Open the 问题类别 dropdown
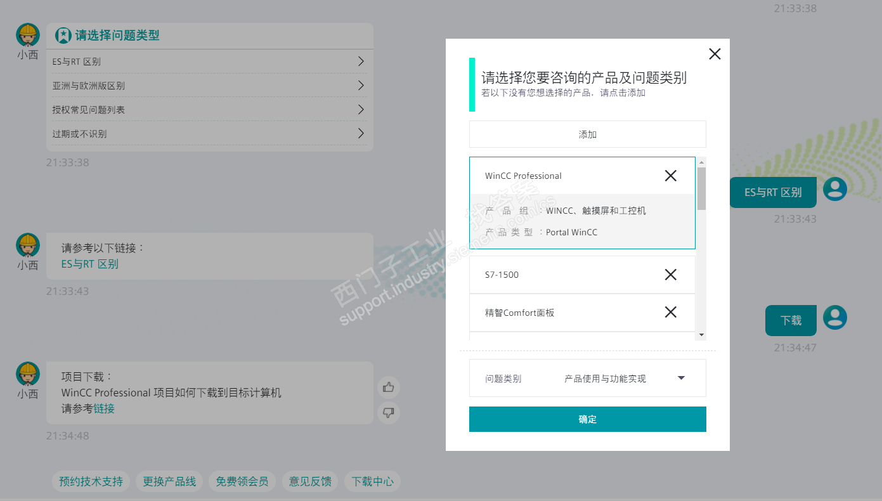 pyautogui.click(x=588, y=379)
